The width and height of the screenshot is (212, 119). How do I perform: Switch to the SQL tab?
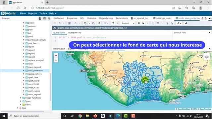tap(82, 19)
